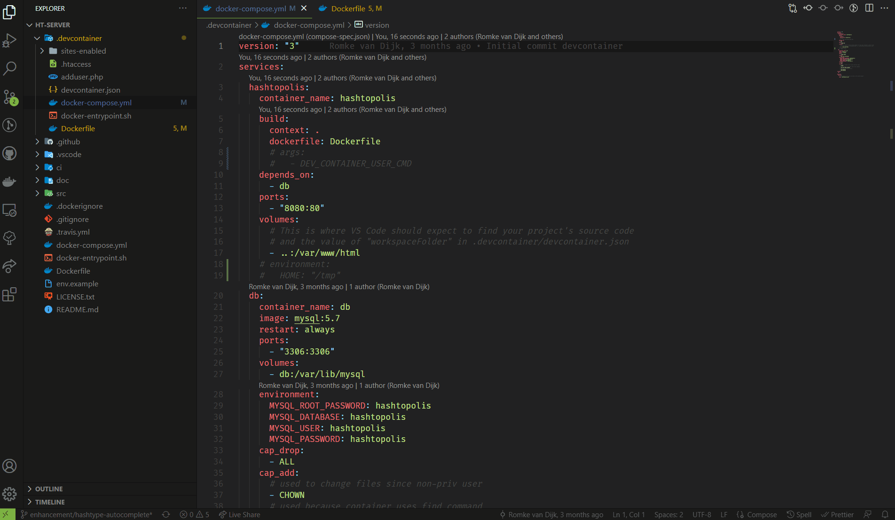The width and height of the screenshot is (895, 520).
Task: Toggle the Spell checker in the status bar
Action: click(x=799, y=514)
